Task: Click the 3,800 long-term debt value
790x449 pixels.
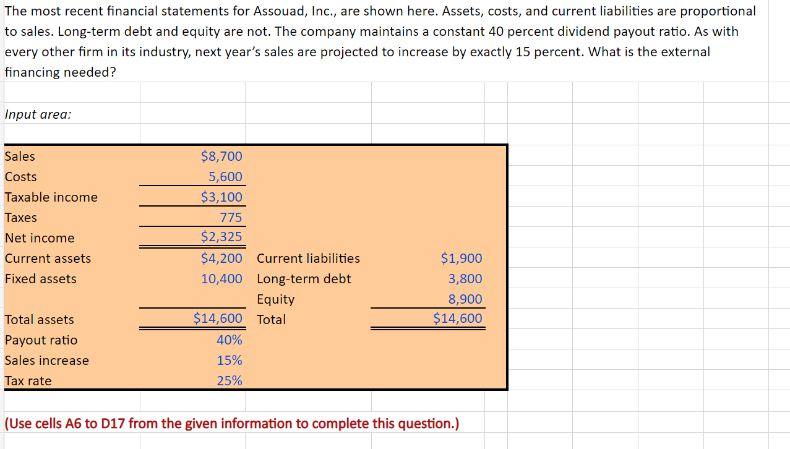Action: [x=465, y=278]
